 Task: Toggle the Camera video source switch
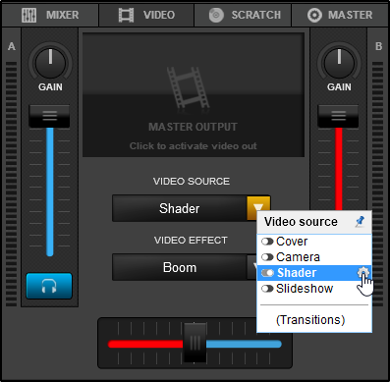tap(267, 257)
